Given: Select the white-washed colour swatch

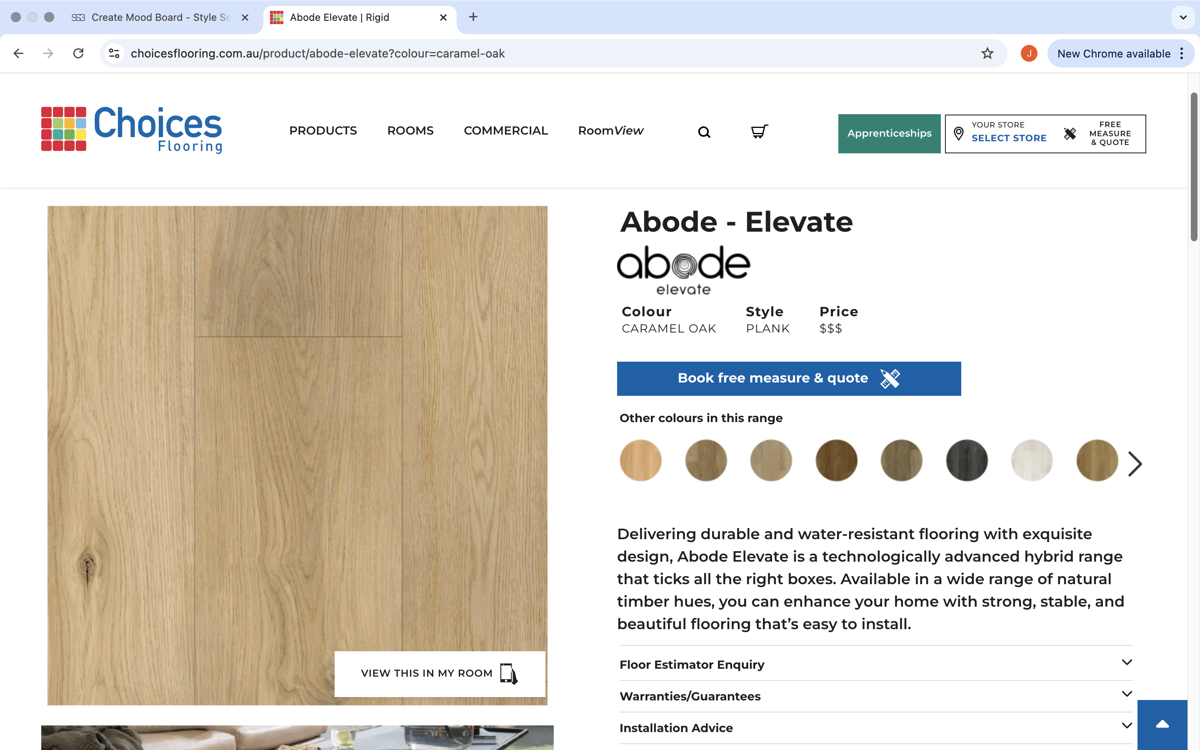Looking at the screenshot, I should click(x=1031, y=460).
